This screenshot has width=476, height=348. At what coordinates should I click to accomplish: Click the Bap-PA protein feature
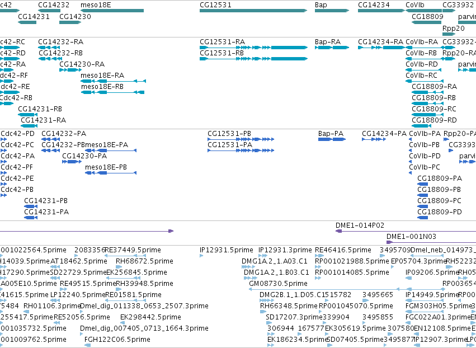[332, 139]
